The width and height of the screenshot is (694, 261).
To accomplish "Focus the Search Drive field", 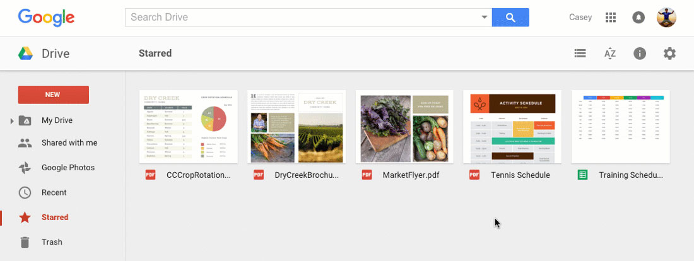I will tap(309, 17).
